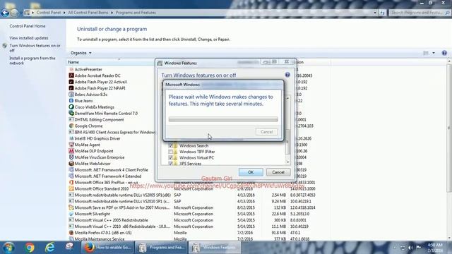
Task: Open Control Panel Home link
Action: click(28, 26)
